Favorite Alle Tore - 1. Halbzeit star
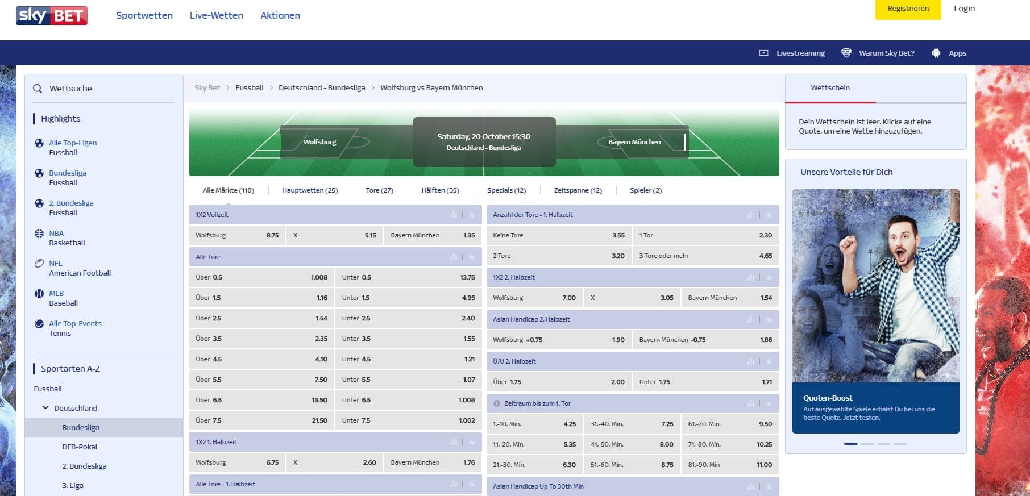 click(472, 484)
